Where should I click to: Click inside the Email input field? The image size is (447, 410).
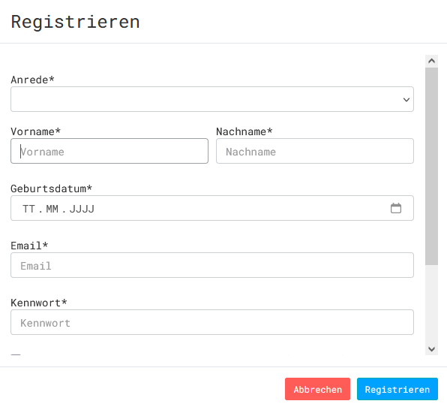(x=212, y=265)
